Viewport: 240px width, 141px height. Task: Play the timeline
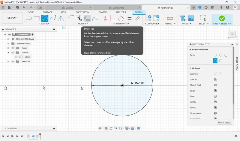tap(12, 136)
